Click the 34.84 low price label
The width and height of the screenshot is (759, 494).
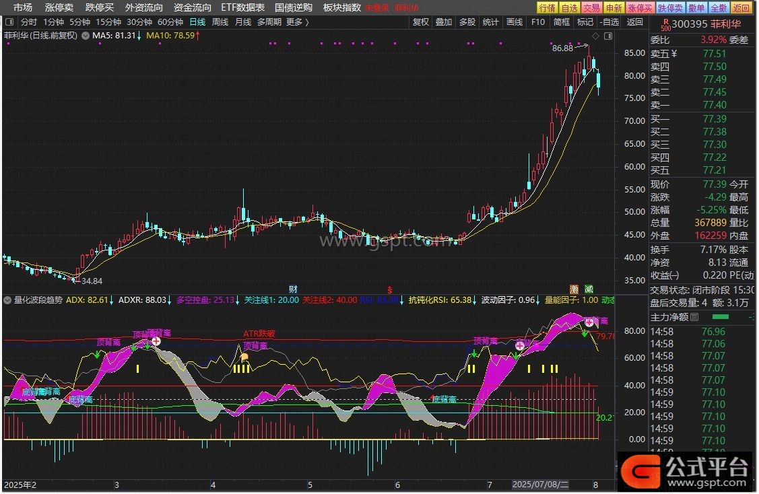[92, 281]
